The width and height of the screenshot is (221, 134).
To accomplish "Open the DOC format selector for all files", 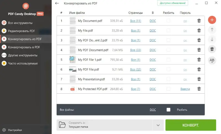I will click(153, 110).
